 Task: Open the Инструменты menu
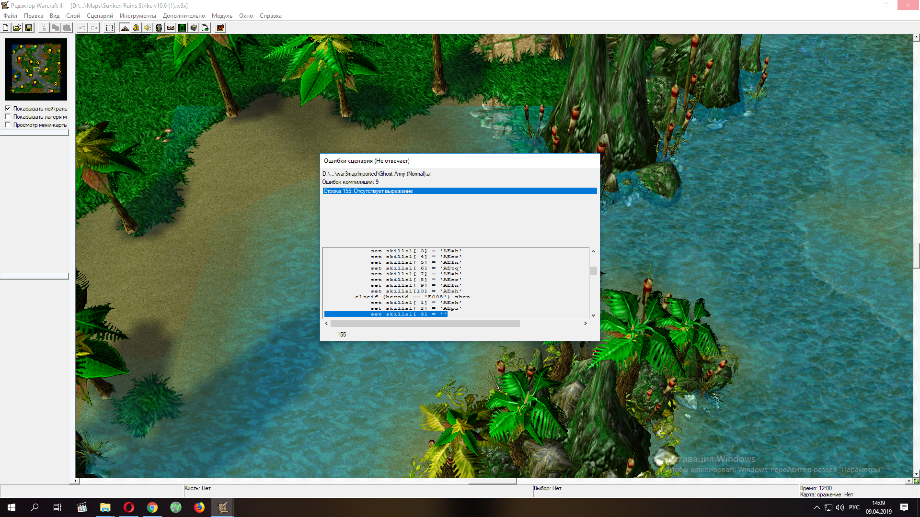(138, 16)
